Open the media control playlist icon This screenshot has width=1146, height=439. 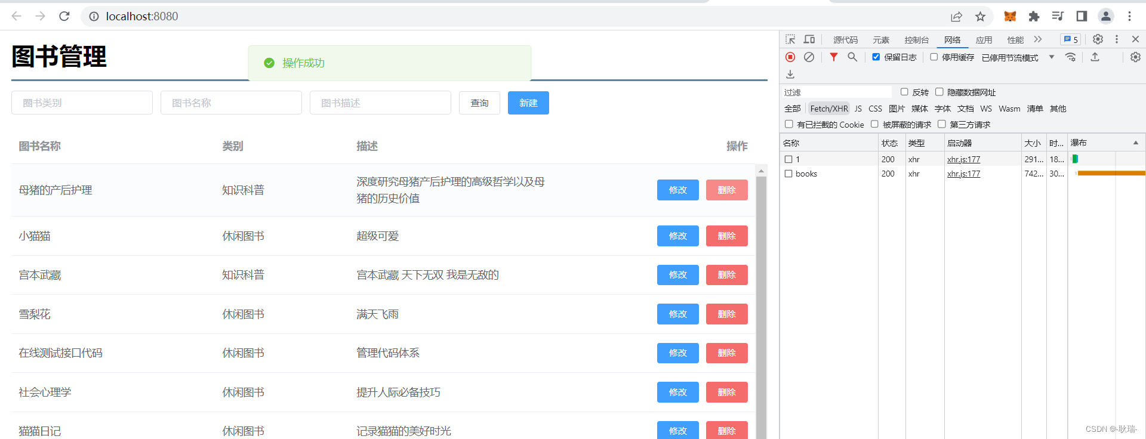pos(1058,16)
